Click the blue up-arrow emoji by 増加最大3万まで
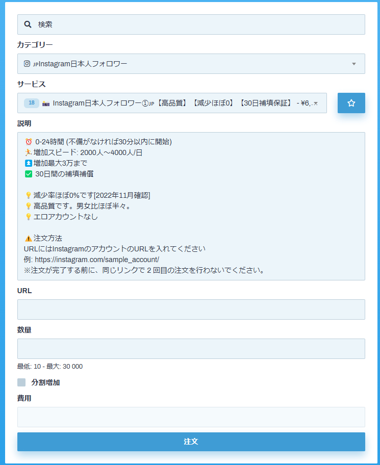This screenshot has height=465, width=380. pos(29,163)
